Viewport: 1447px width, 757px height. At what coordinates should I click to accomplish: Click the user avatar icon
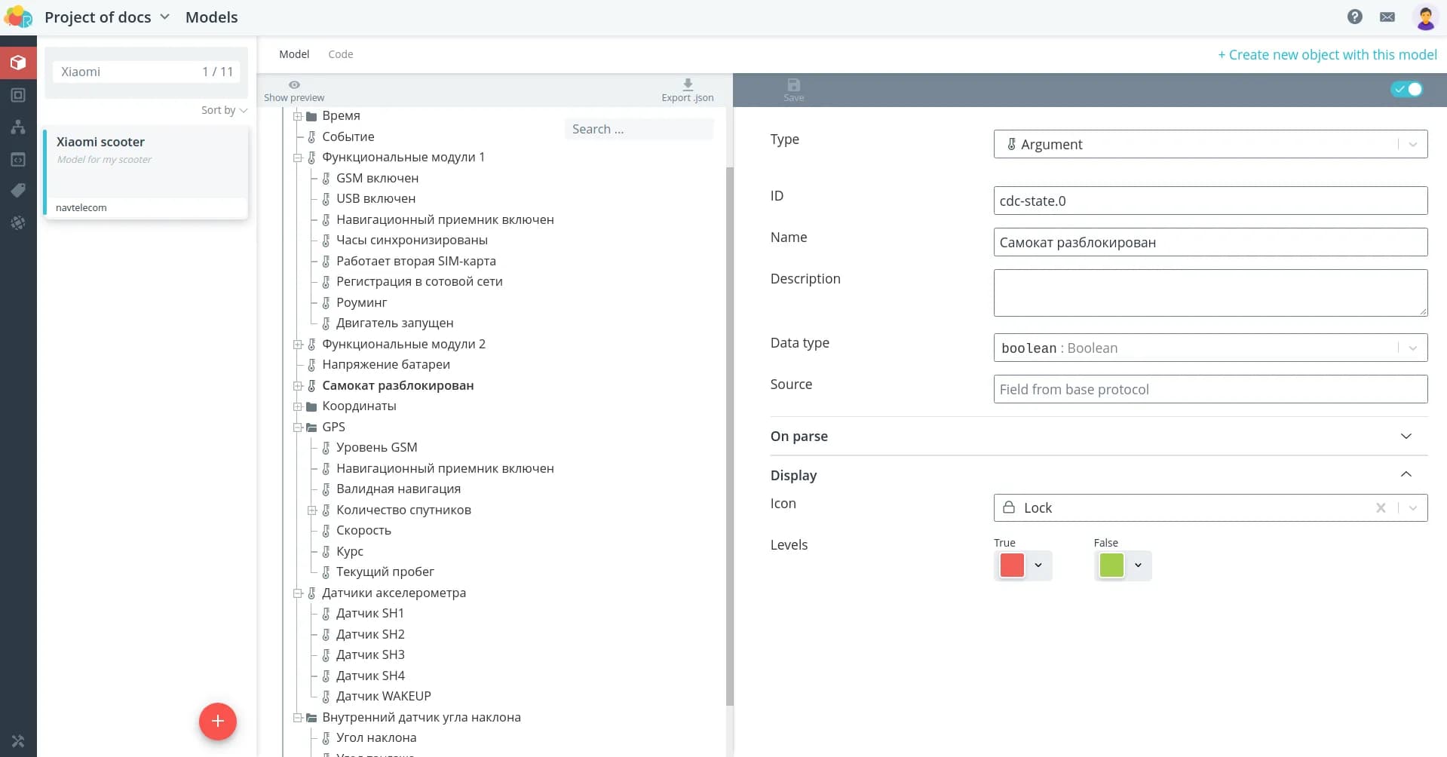click(1425, 17)
